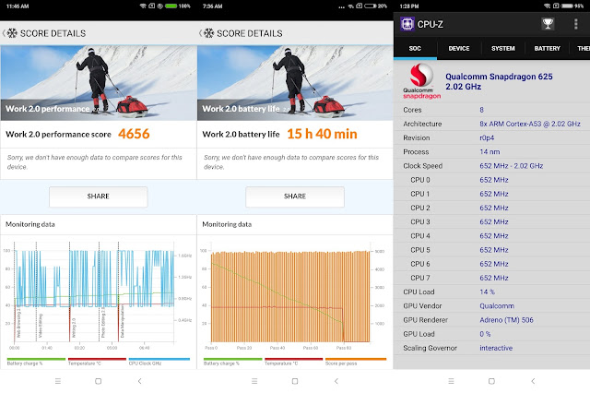Switch to the DEVICE tab

click(459, 48)
